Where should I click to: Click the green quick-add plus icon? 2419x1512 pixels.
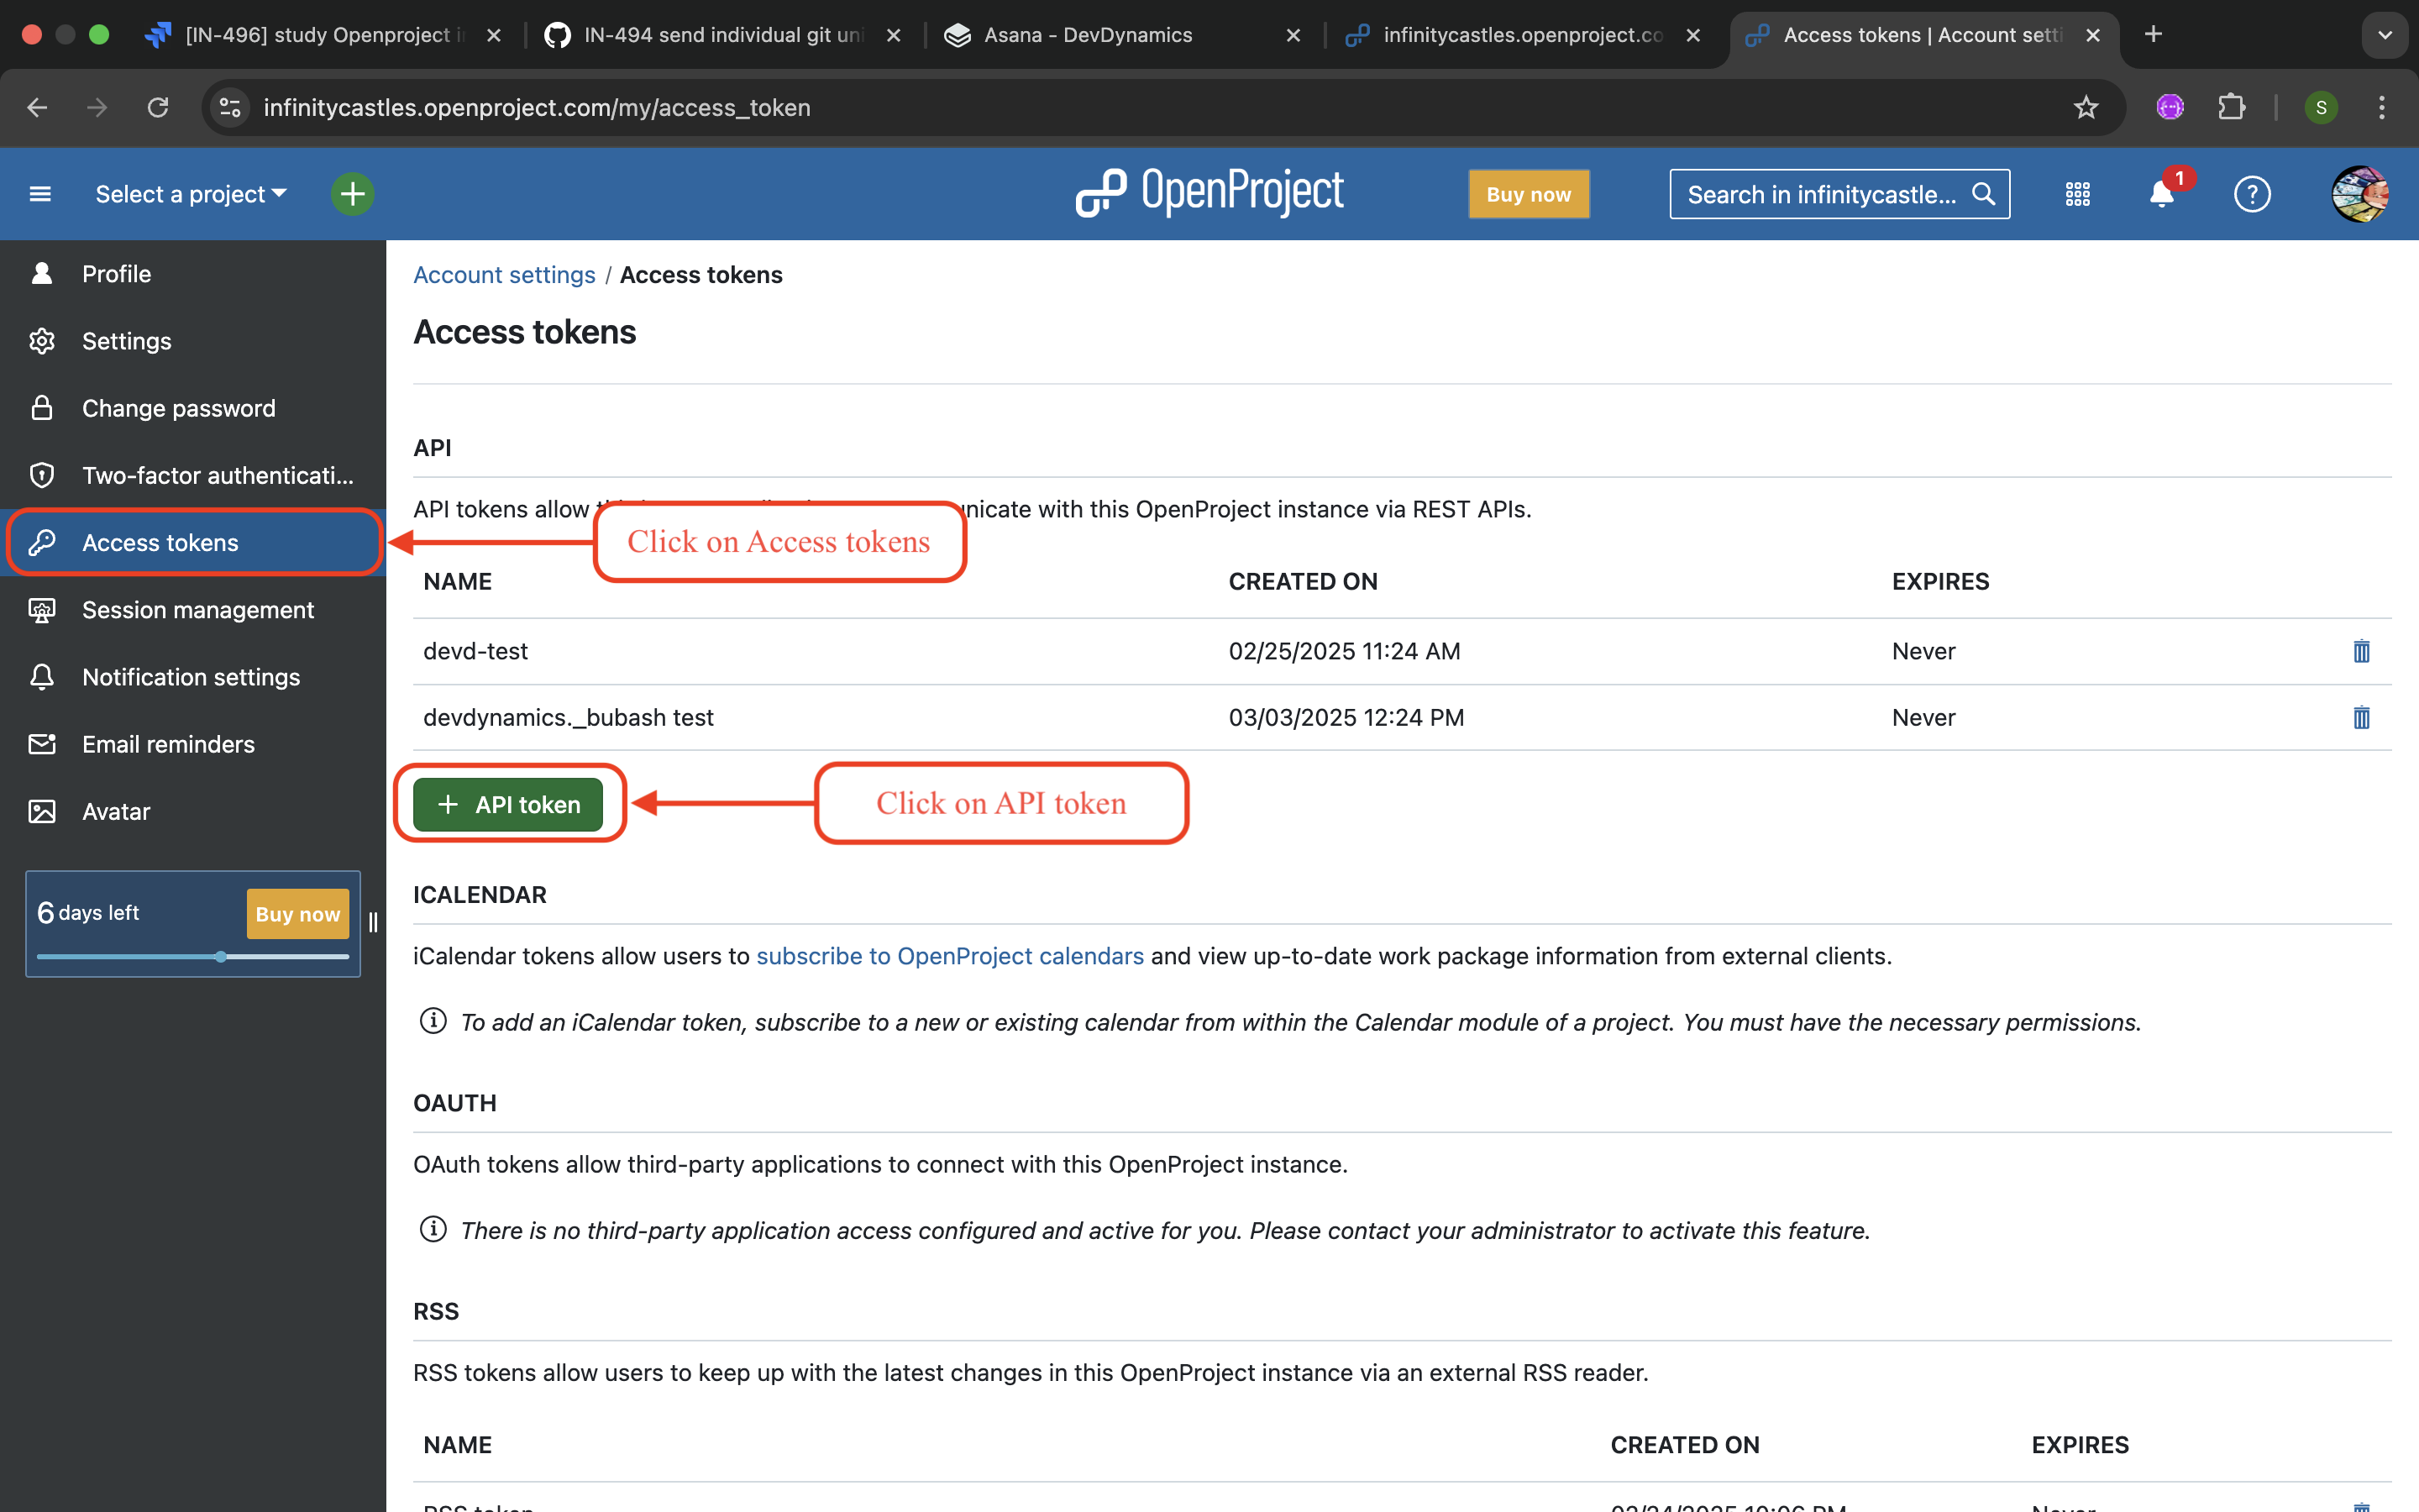[x=352, y=194]
